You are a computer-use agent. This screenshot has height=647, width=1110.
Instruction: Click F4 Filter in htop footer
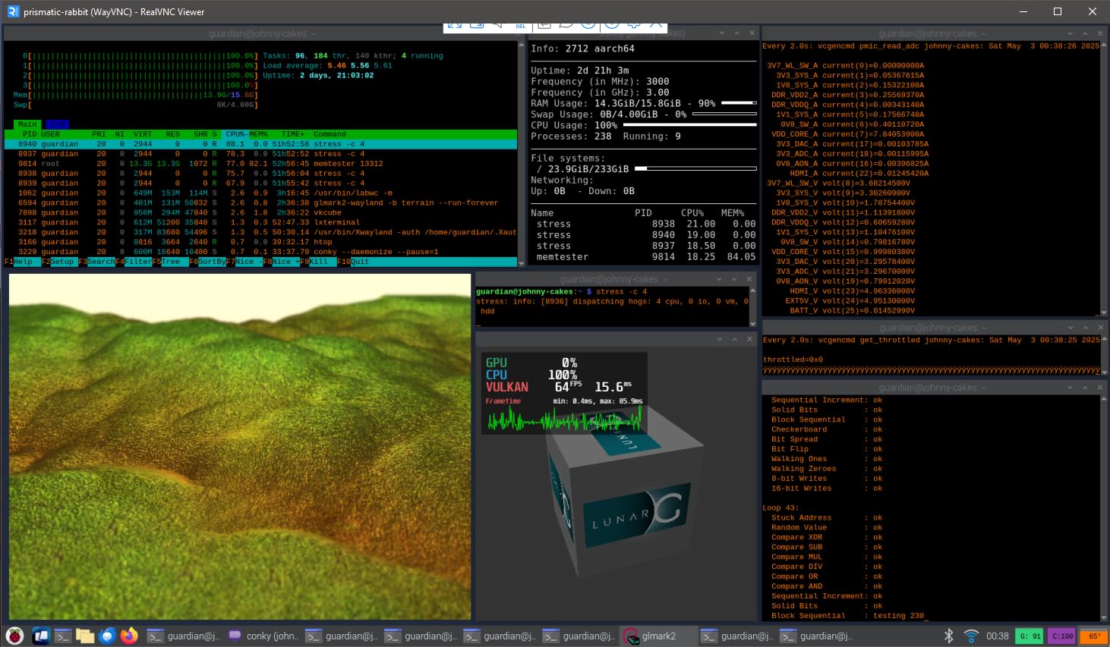click(138, 262)
